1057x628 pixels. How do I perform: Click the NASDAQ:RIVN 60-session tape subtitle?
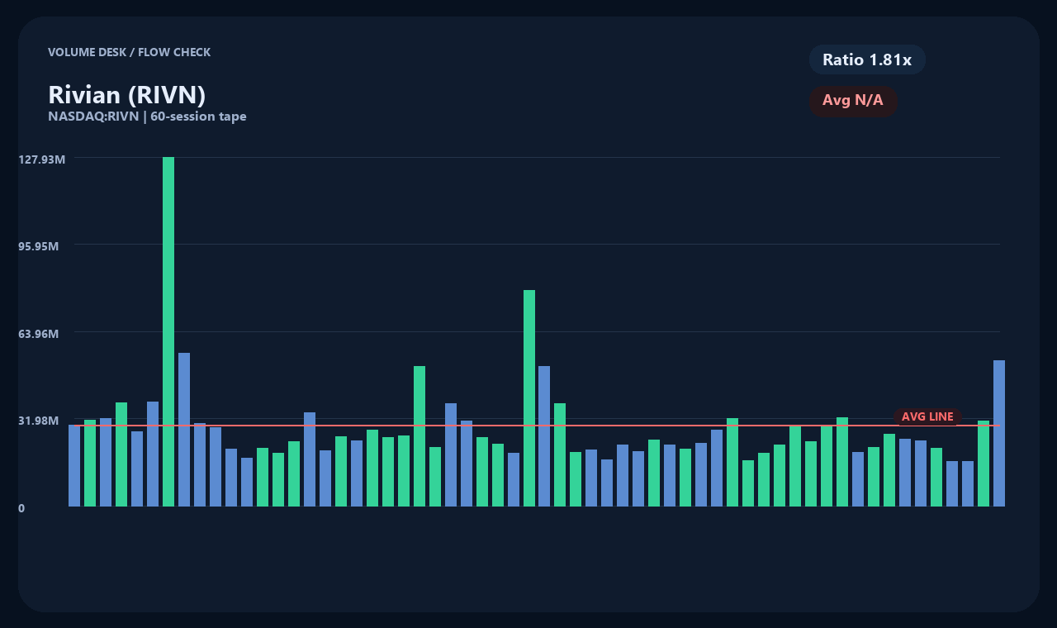coord(147,117)
